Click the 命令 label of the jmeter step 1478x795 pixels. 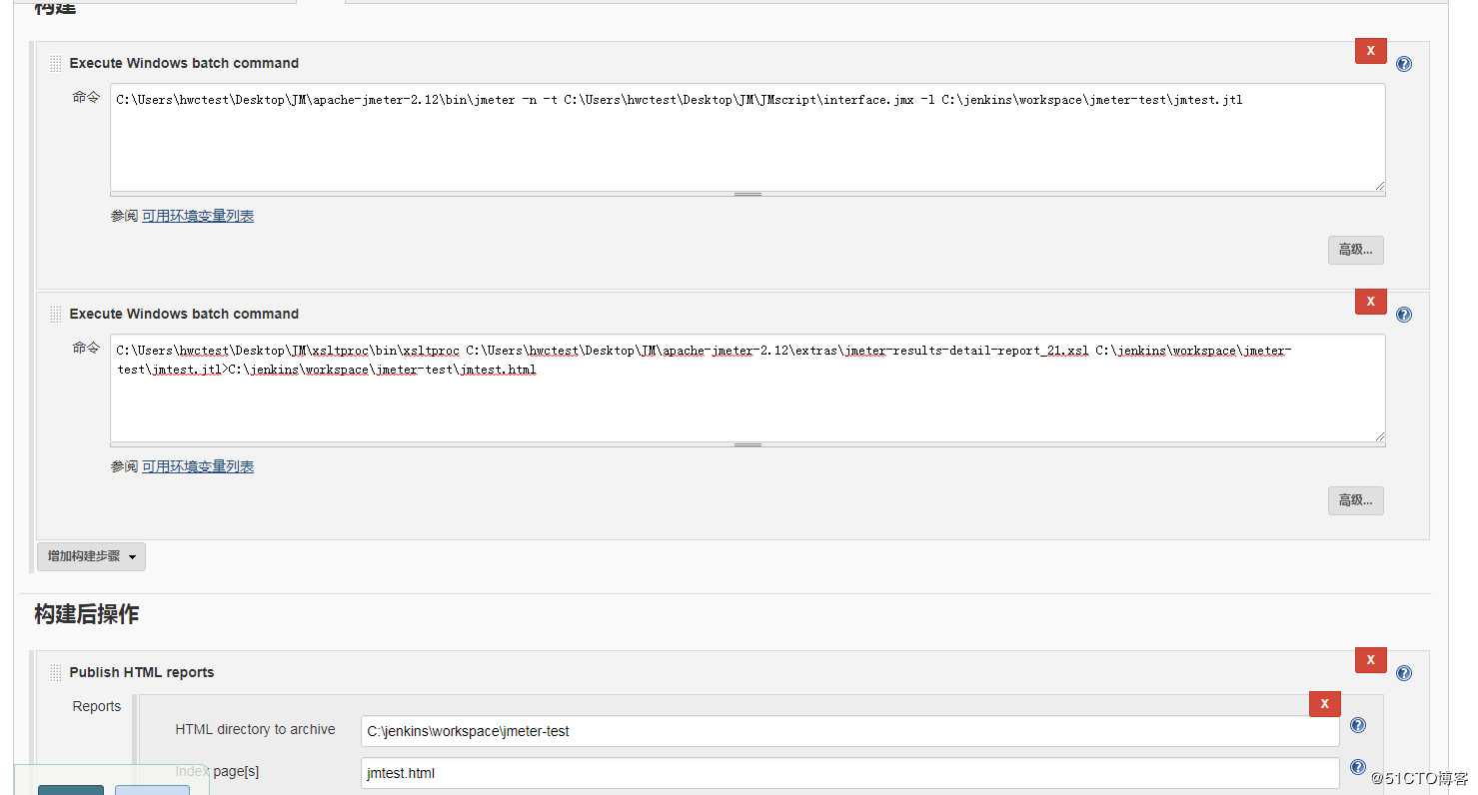(x=86, y=97)
